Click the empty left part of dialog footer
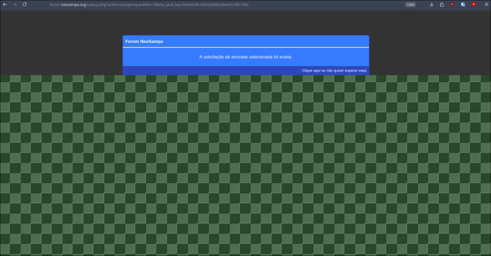 pos(184,70)
